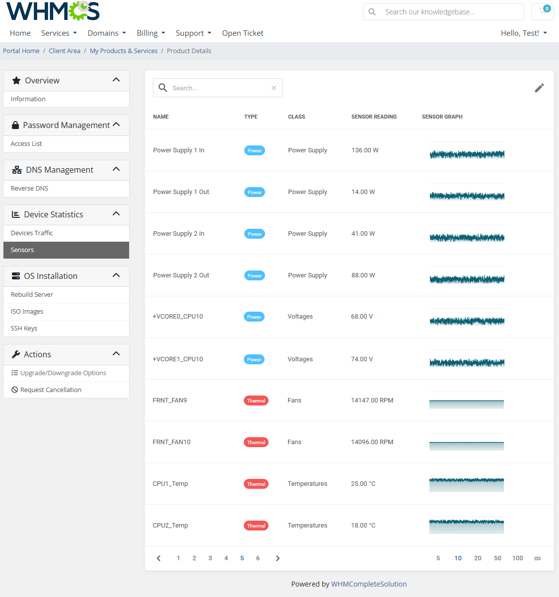
Task: Collapse the OS Installation panel
Action: tap(116, 275)
